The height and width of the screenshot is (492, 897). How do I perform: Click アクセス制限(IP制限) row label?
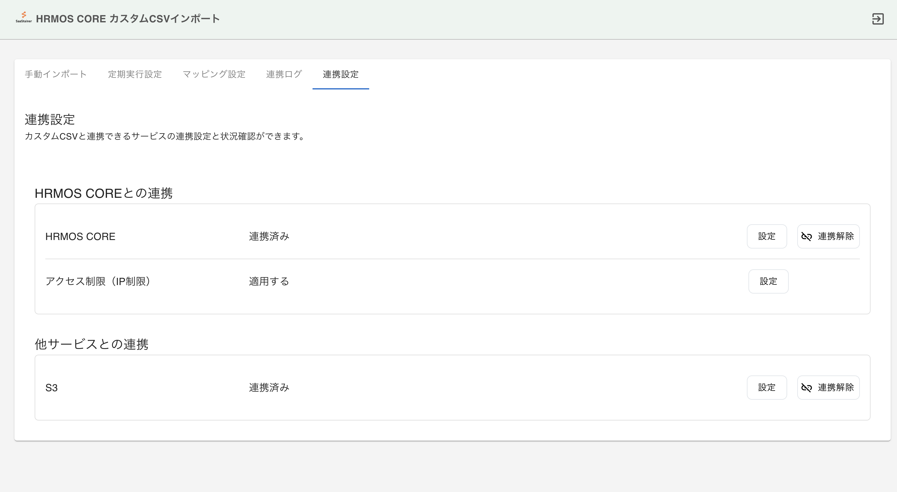coord(99,281)
